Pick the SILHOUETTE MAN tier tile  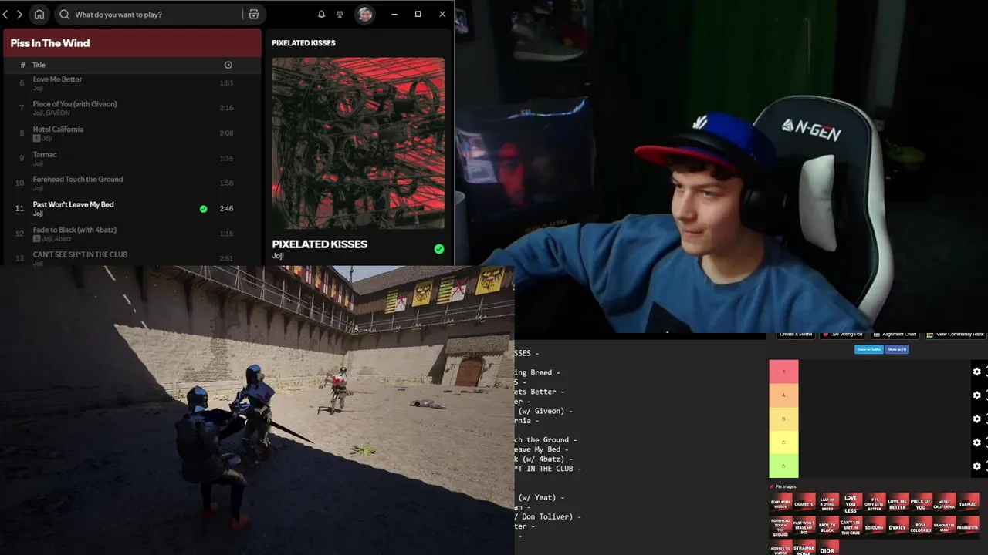(945, 527)
